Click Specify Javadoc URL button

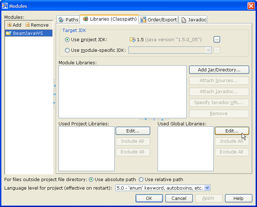point(219,103)
